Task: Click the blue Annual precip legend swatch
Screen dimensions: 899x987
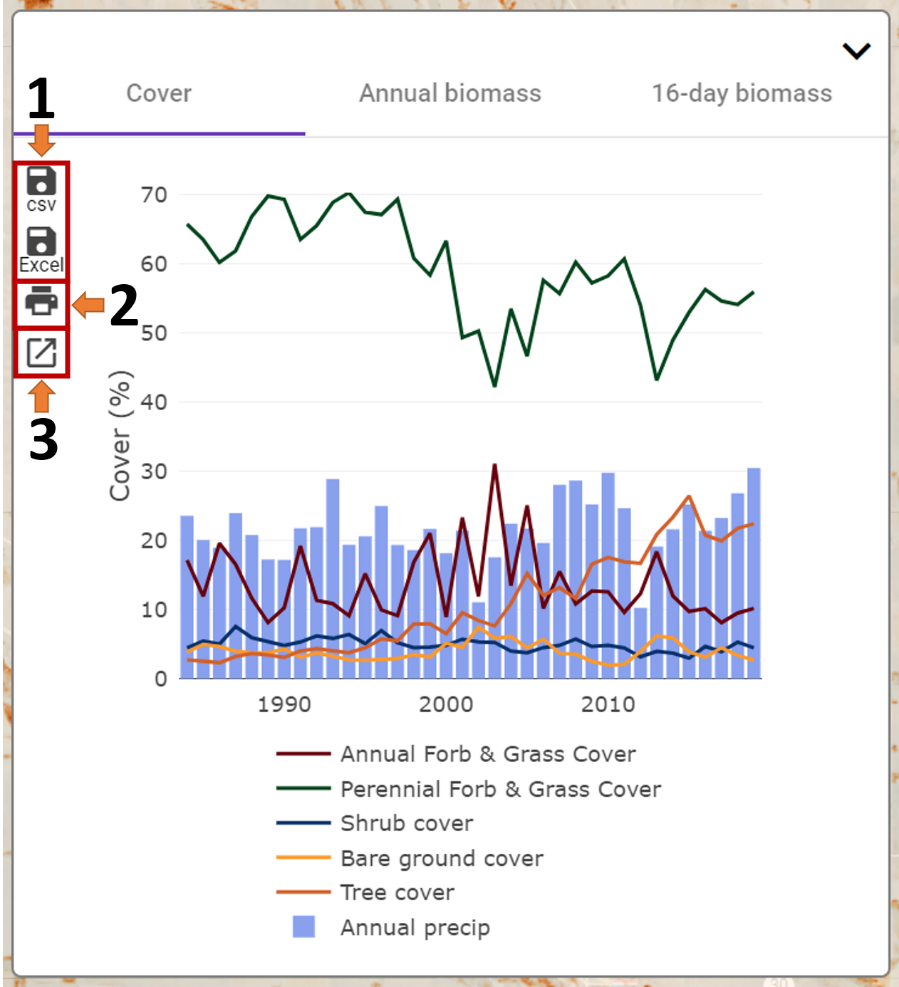Action: [304, 926]
